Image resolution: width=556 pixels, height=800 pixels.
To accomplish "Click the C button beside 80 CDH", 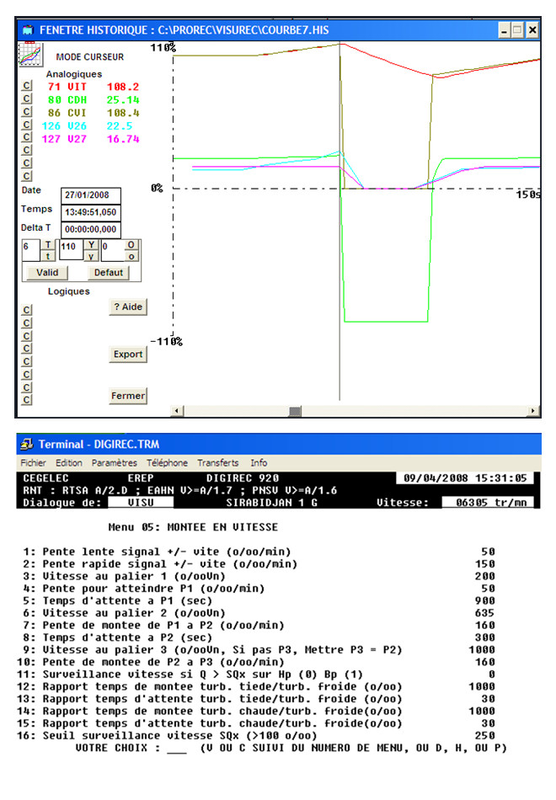I will [x=26, y=99].
